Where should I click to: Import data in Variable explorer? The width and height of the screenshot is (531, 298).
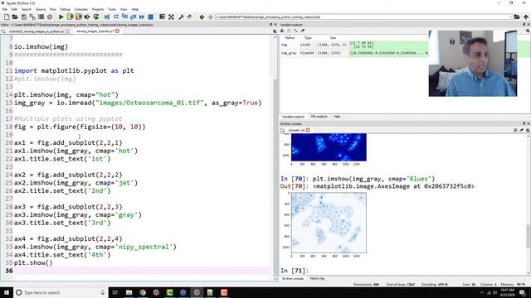pyautogui.click(x=282, y=31)
